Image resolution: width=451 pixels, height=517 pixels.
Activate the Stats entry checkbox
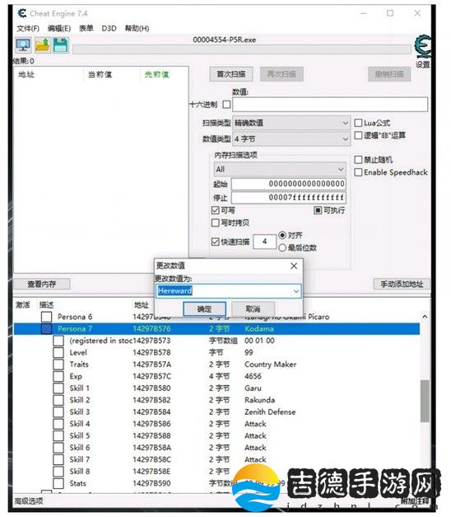[x=58, y=483]
